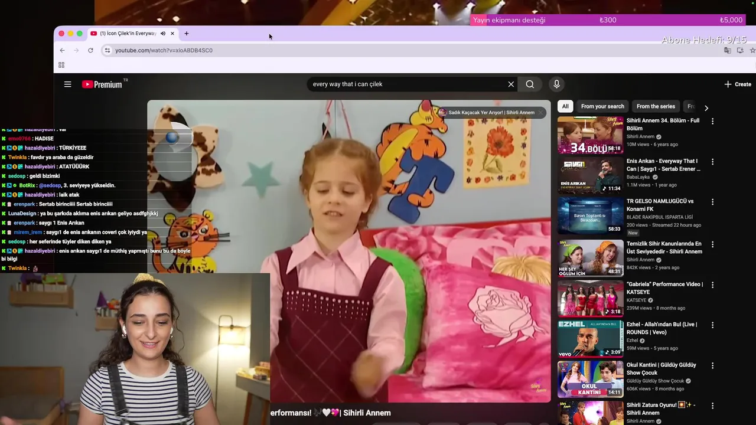Open the 58:33 Basın Toplantısı thumbnail
756x425 pixels.
590,215
